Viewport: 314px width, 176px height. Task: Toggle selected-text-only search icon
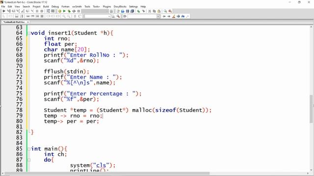178,16
